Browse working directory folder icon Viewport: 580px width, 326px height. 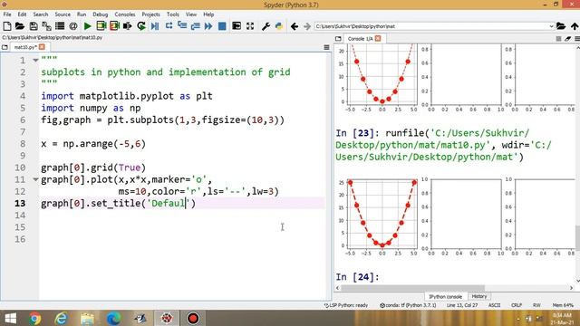(561, 26)
